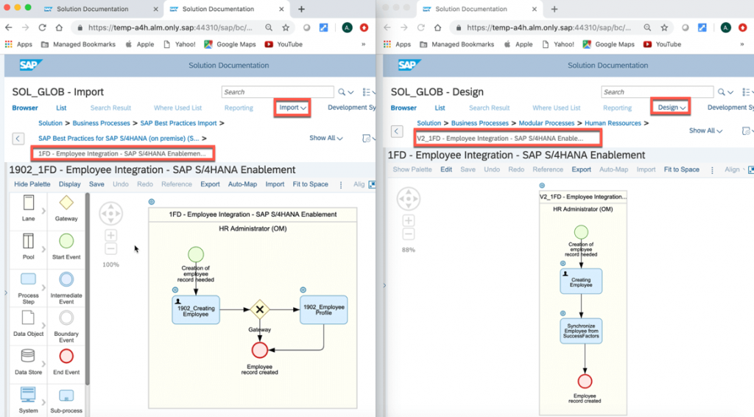Zoom in with plus button in Import diagram
This screenshot has width=754, height=417.
(x=111, y=235)
